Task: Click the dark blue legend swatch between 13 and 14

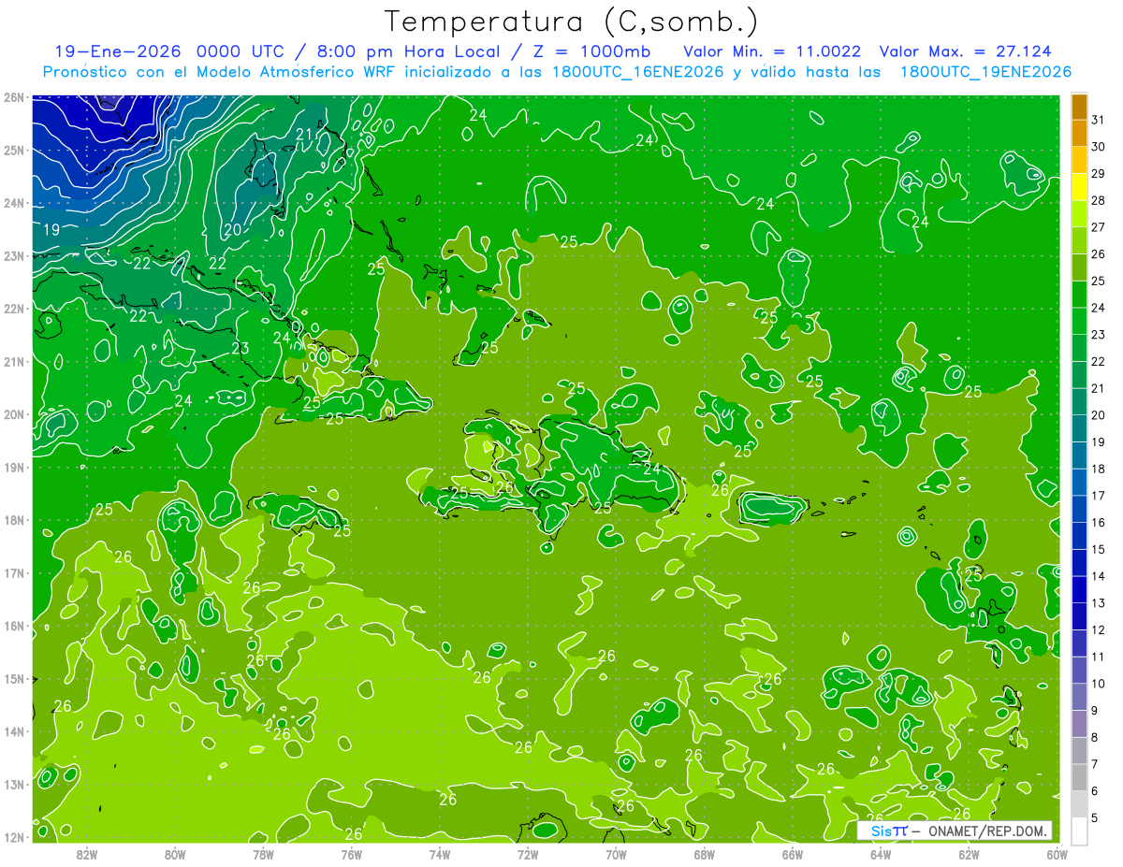Action: point(1079,590)
